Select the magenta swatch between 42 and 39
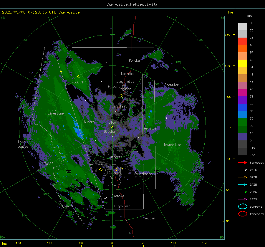The width and height of the screenshot is (265, 247). [243, 93]
